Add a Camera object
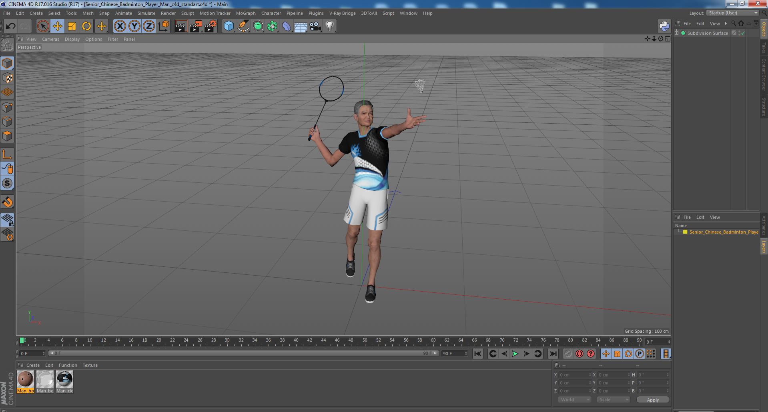 pyautogui.click(x=315, y=26)
